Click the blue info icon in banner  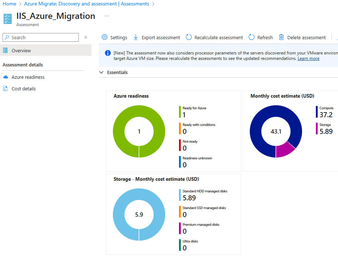pyautogui.click(x=108, y=53)
